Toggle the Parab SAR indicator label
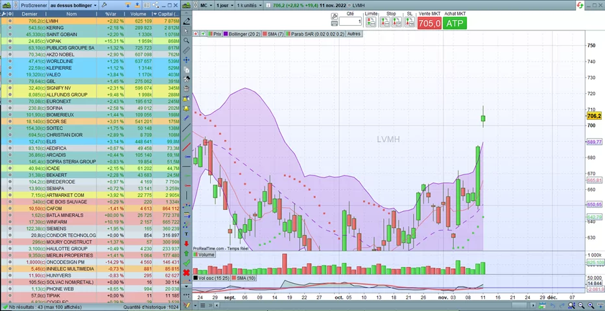Viewport: 605px width, 311px height. tap(315, 34)
